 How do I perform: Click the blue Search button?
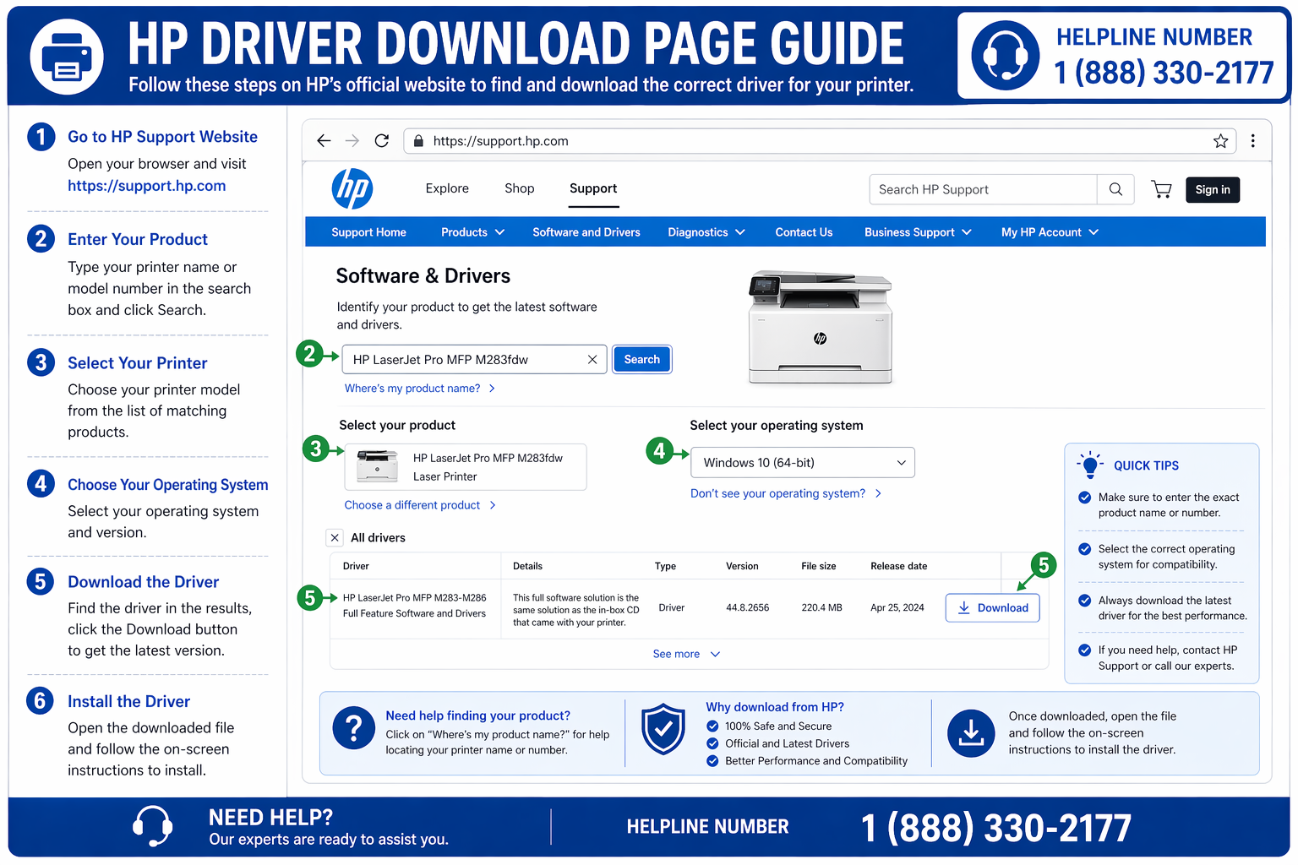(641, 360)
